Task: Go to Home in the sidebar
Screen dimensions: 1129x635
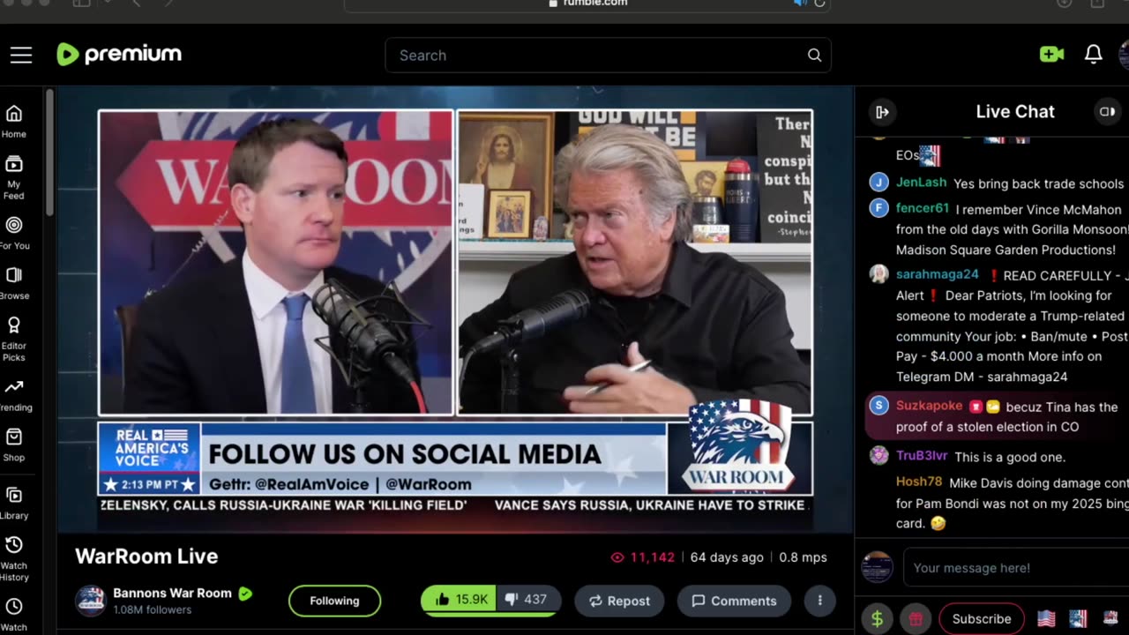Action: point(14,122)
